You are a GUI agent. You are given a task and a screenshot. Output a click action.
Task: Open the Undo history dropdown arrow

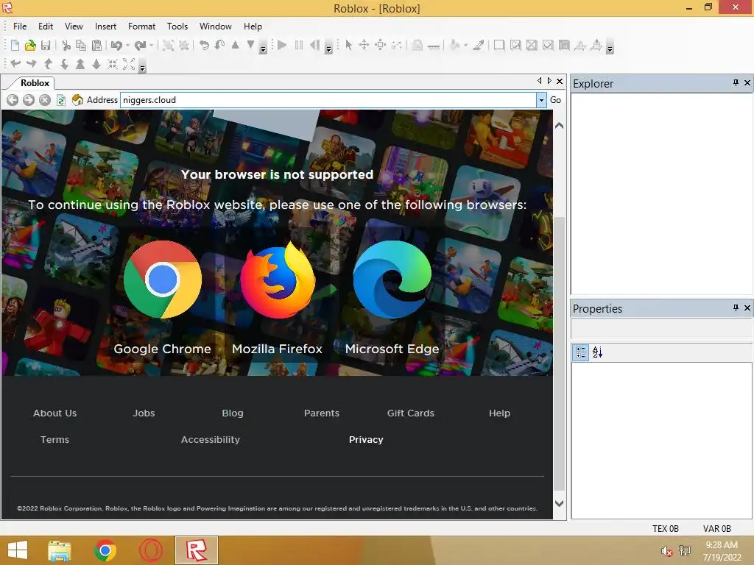click(127, 46)
